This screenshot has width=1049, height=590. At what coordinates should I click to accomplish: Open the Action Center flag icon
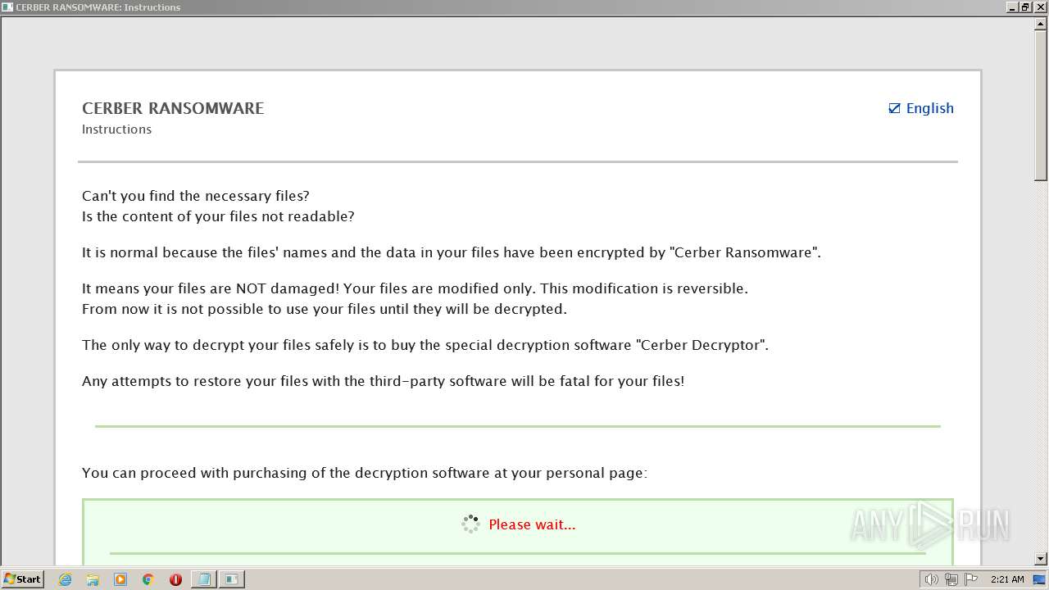click(x=971, y=579)
